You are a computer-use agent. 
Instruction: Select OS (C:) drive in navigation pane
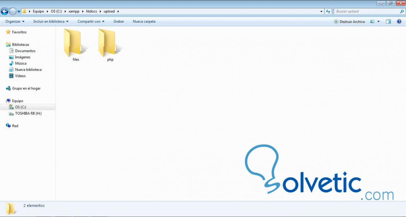click(28, 107)
